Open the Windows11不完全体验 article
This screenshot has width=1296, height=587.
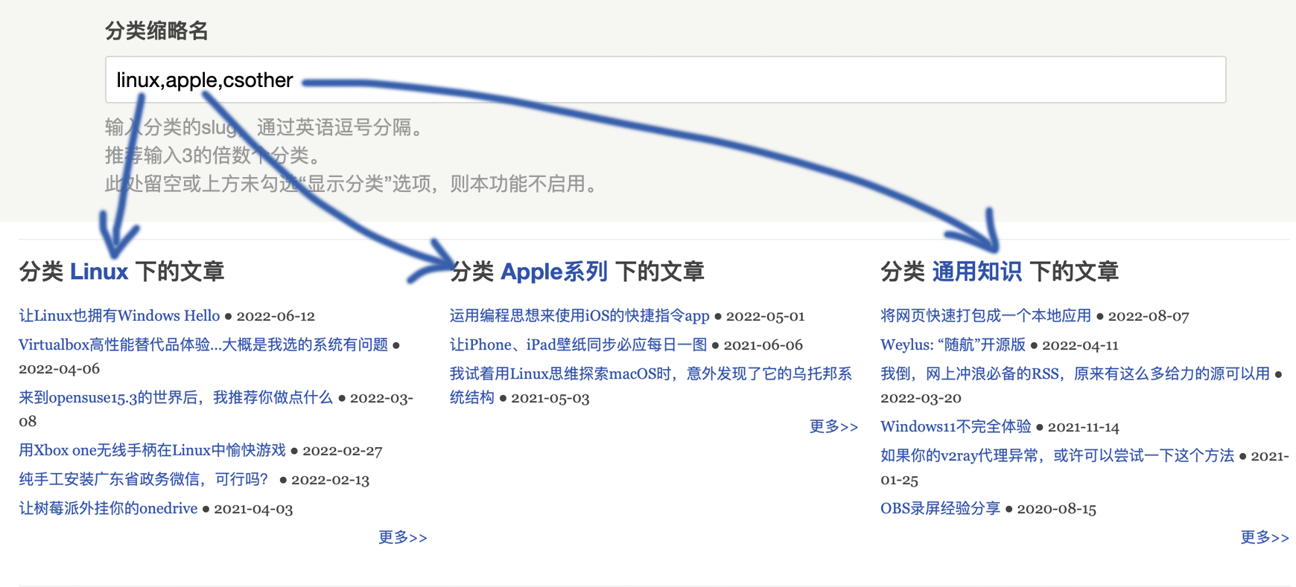[x=955, y=426]
